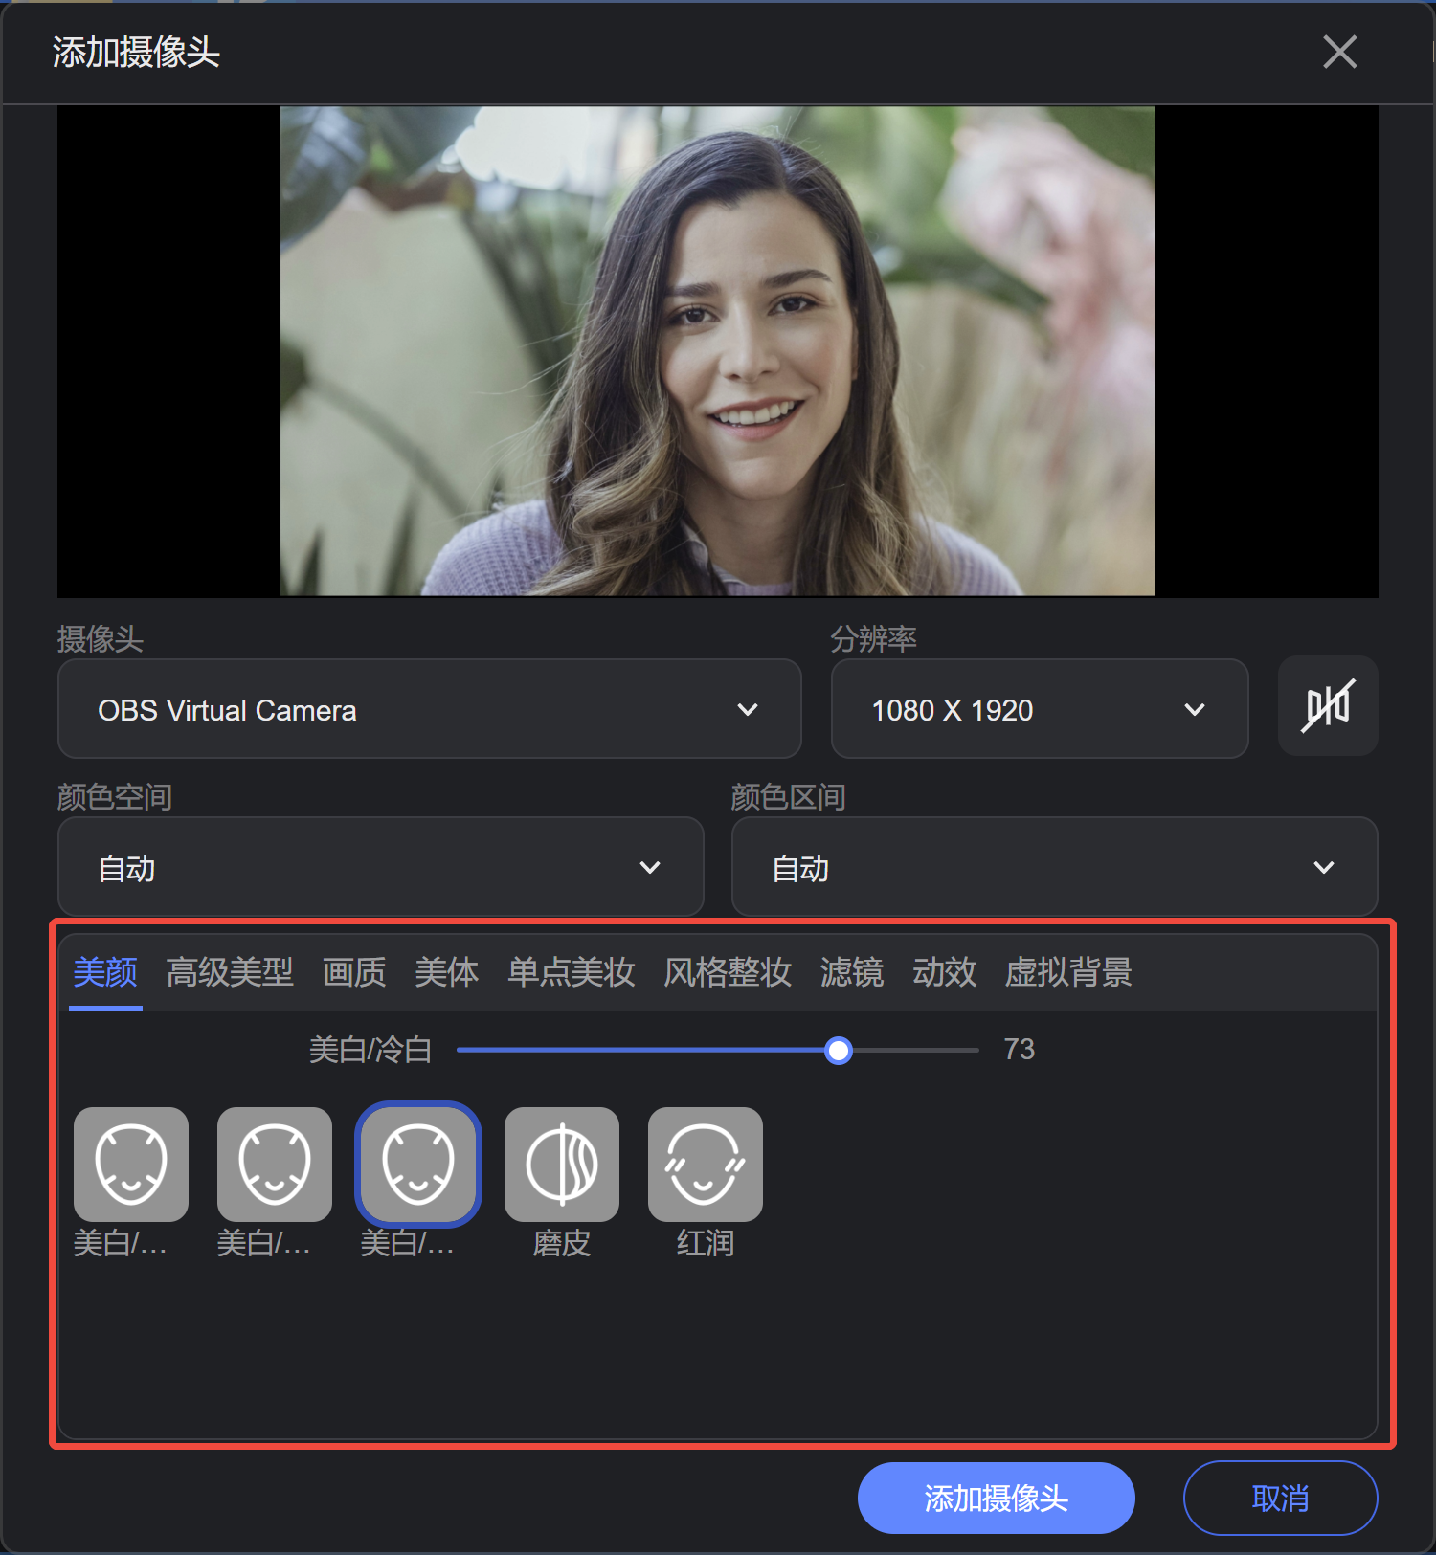Open the 颜色区间 dropdown set to 自动
Screen dimensions: 1436x1555
click(x=1055, y=867)
